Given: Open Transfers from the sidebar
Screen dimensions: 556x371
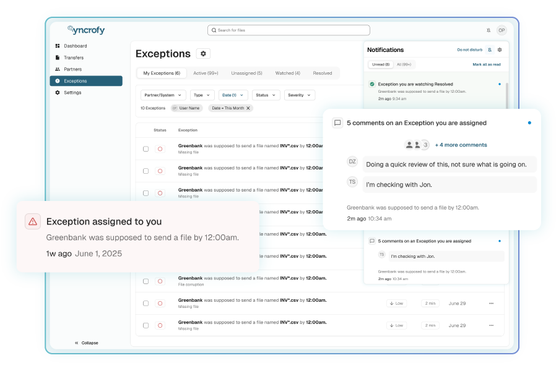Looking at the screenshot, I should tap(73, 58).
